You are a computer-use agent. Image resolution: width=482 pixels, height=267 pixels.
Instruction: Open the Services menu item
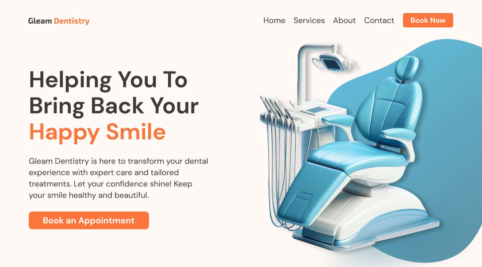pyautogui.click(x=309, y=20)
